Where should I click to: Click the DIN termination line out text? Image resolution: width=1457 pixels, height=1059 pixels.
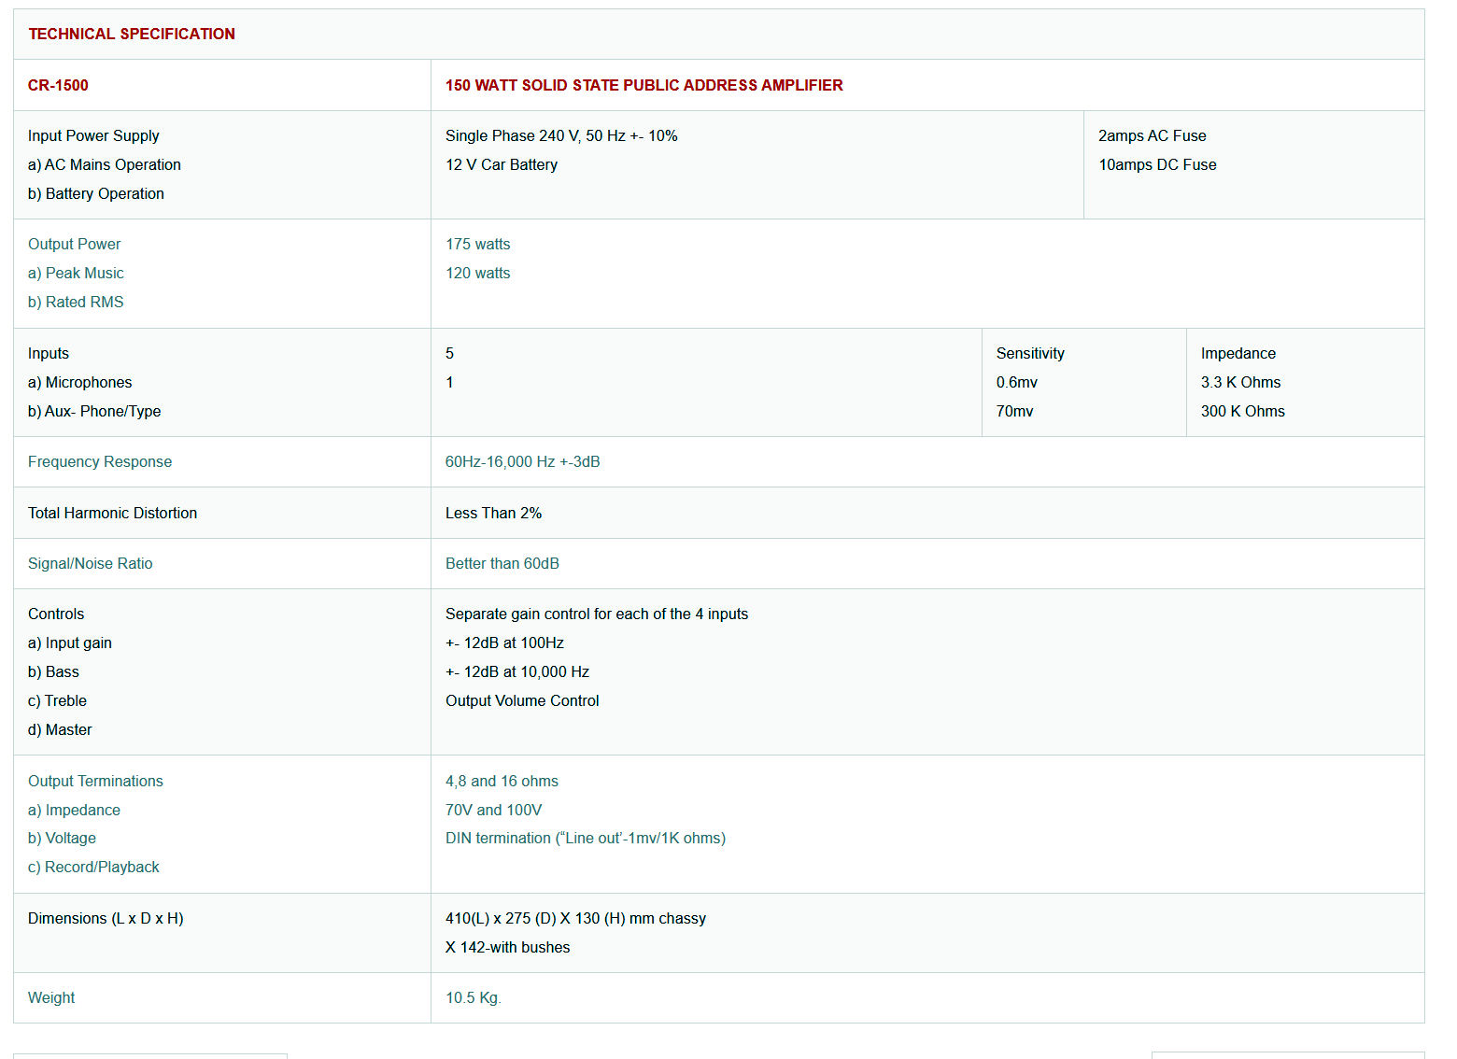(x=585, y=838)
